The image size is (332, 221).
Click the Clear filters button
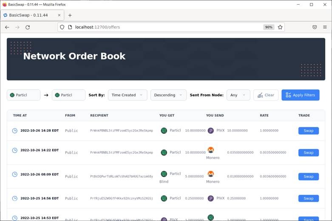(x=266, y=95)
